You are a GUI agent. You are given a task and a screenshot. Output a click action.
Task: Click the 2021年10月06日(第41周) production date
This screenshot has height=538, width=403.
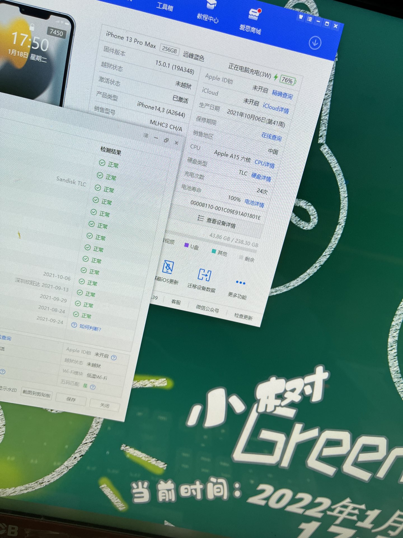tap(256, 118)
